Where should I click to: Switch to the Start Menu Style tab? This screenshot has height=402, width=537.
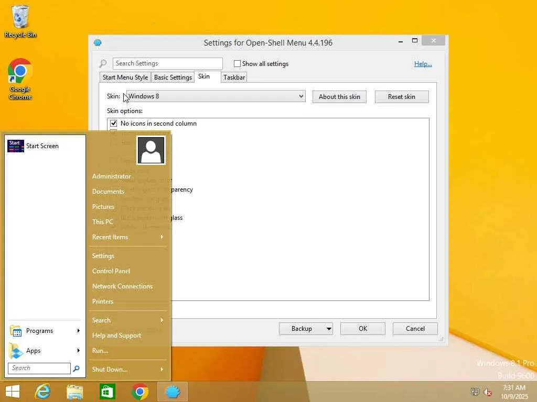pyautogui.click(x=125, y=77)
